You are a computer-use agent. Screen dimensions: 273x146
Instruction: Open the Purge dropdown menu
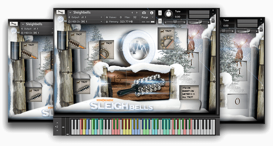click(x=147, y=17)
